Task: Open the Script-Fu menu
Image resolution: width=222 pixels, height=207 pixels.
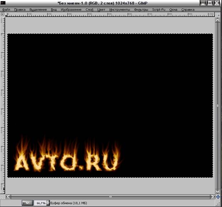Action: (x=159, y=10)
